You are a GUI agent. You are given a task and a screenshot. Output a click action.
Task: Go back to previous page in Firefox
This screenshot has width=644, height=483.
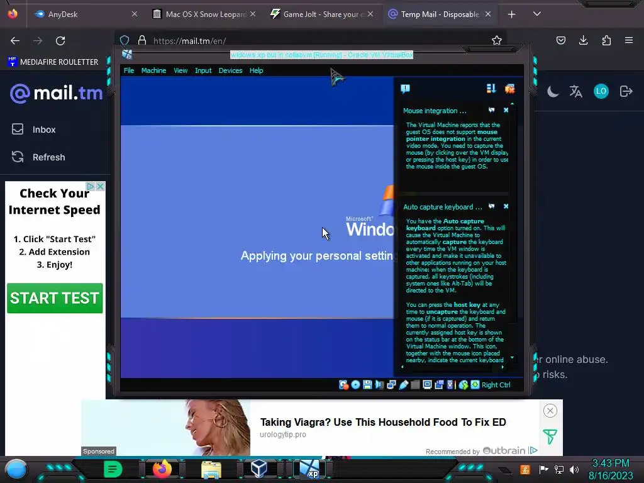coord(15,41)
